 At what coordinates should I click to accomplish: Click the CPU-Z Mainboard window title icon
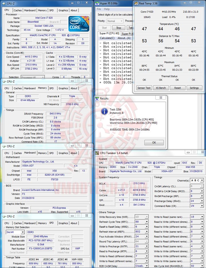4,146
